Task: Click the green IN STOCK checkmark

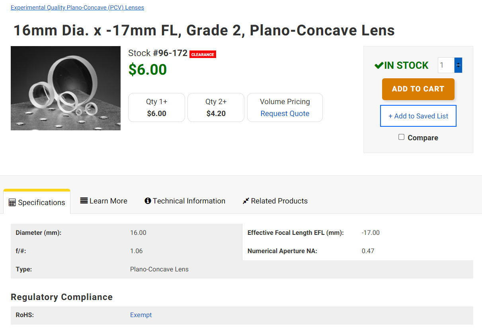Action: (379, 65)
